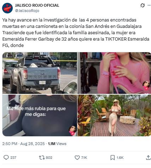
Task: Open the Grok slash-circle icon
Action: (x=143, y=5)
